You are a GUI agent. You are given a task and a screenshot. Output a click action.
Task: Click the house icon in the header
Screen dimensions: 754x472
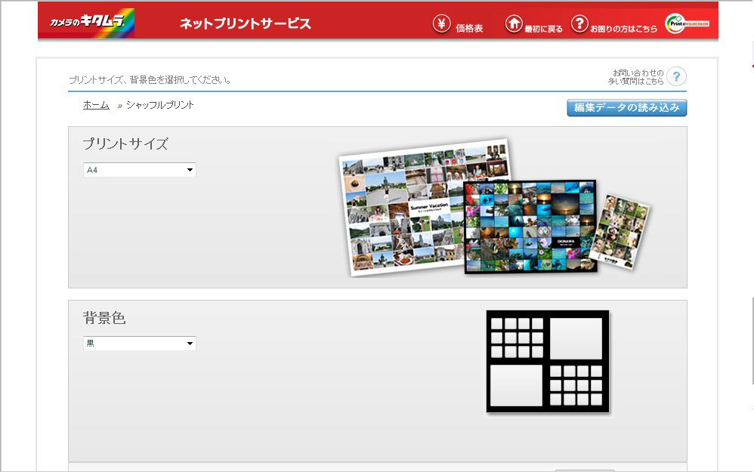pos(514,24)
